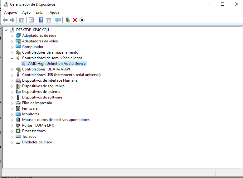Click the Computador monitor icon
The height and width of the screenshot is (178, 243).
pyautogui.click(x=18, y=47)
